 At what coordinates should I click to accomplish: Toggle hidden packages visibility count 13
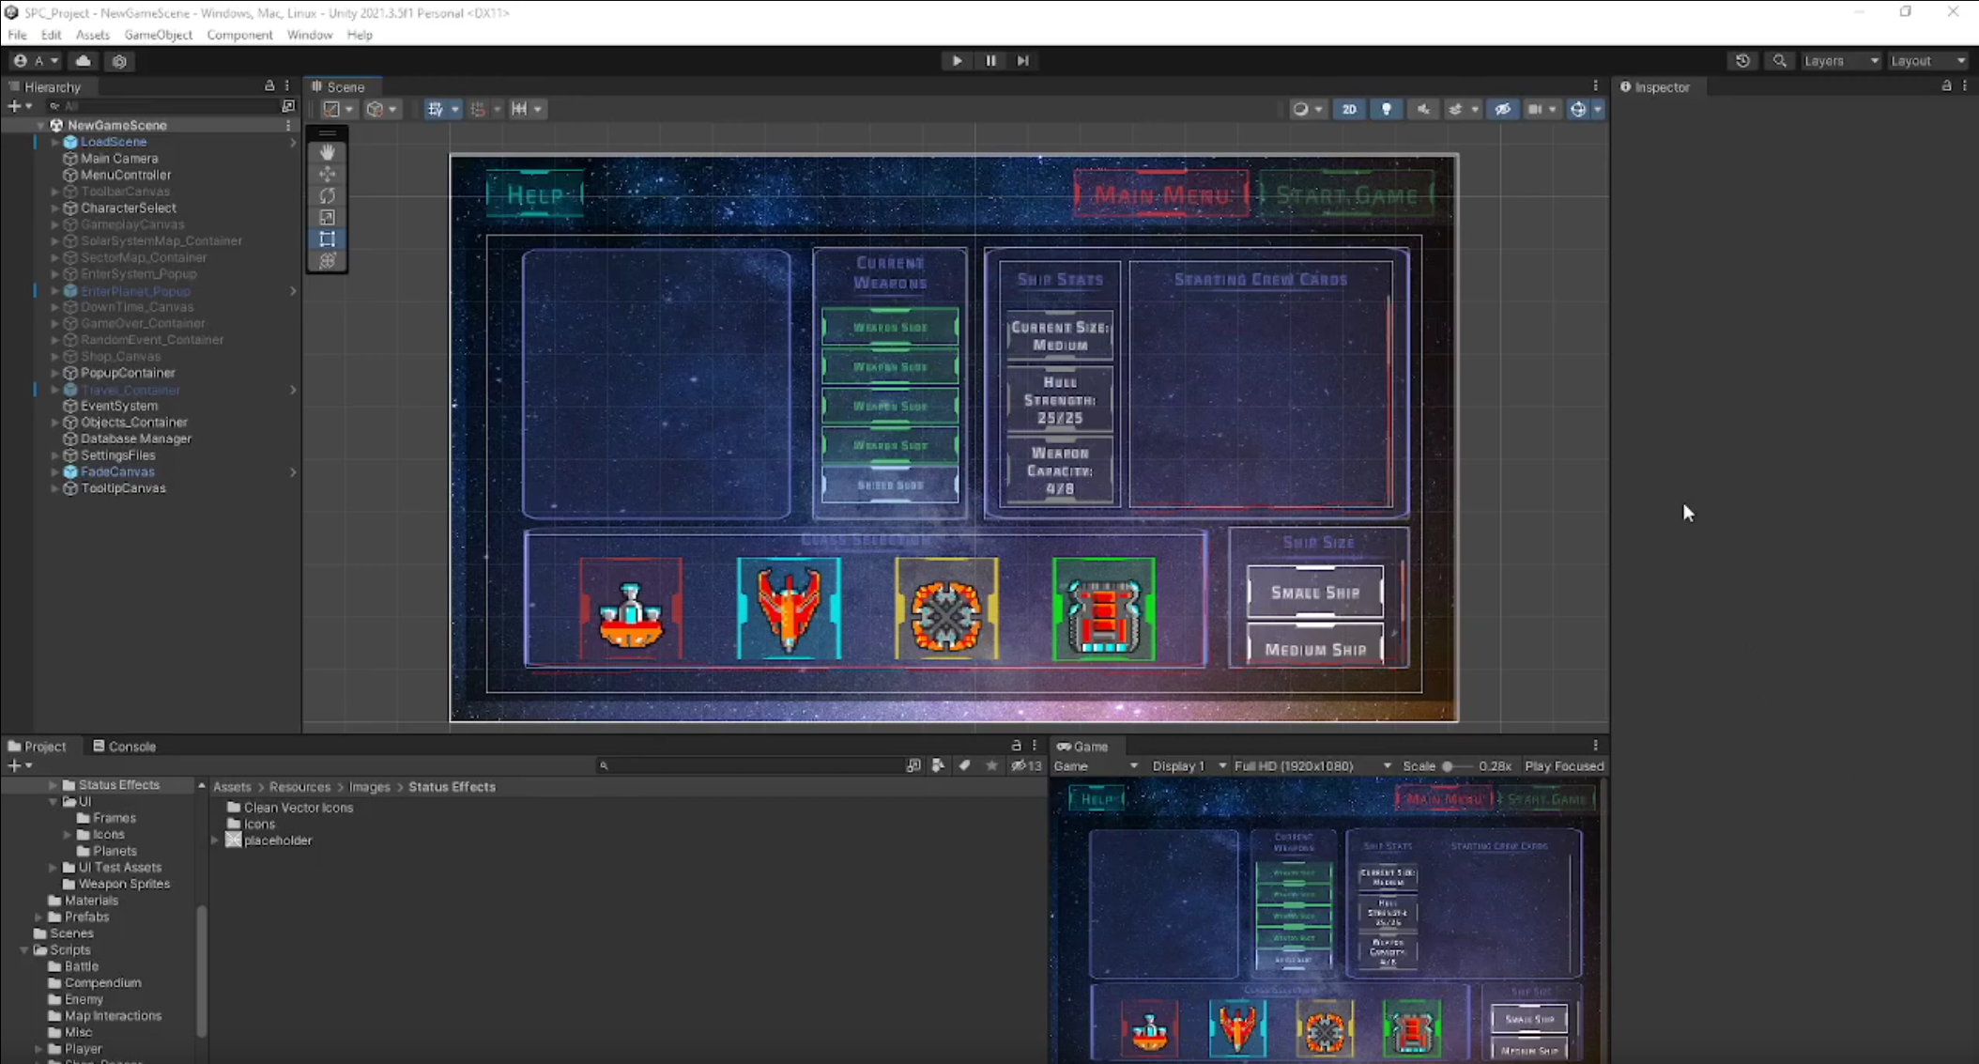tap(1026, 765)
